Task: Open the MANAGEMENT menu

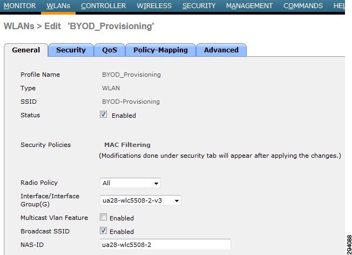Action: [x=249, y=5]
